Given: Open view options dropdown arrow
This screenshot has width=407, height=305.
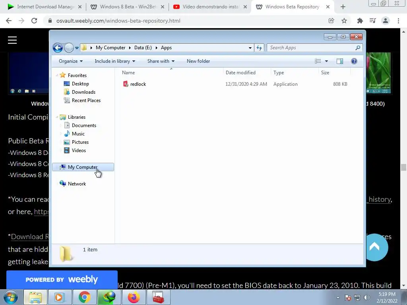Looking at the screenshot, I should [327, 61].
